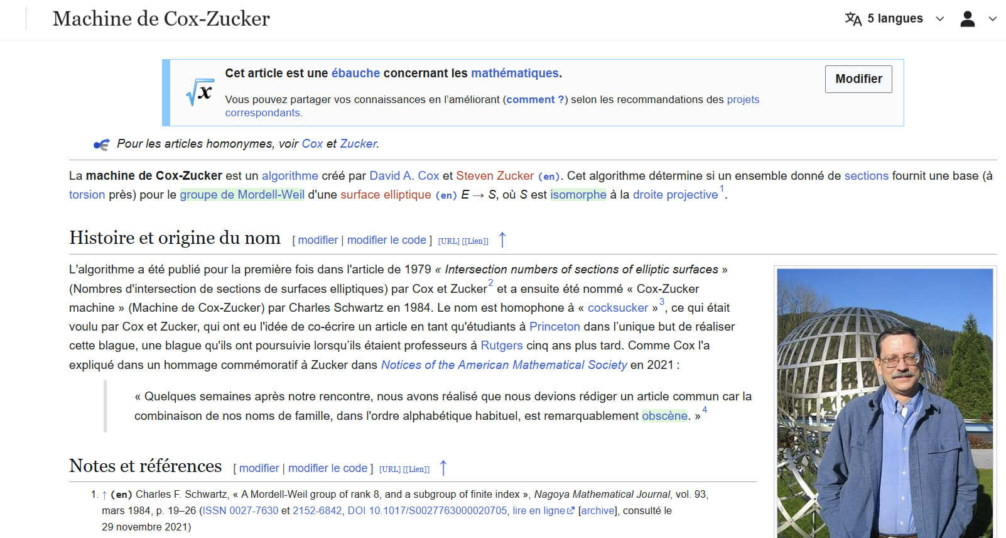Click the square root math stub icon
1006x538 pixels.
coord(200,92)
